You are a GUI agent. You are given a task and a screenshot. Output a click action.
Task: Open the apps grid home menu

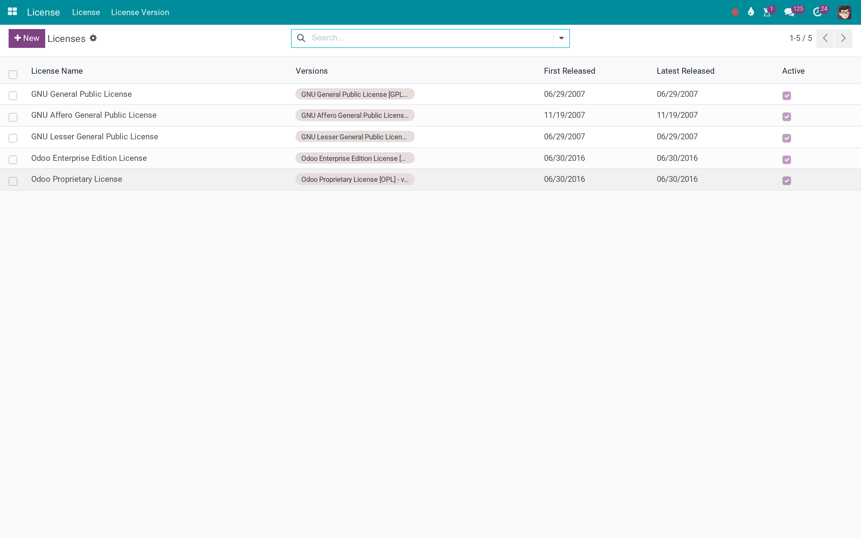12,12
